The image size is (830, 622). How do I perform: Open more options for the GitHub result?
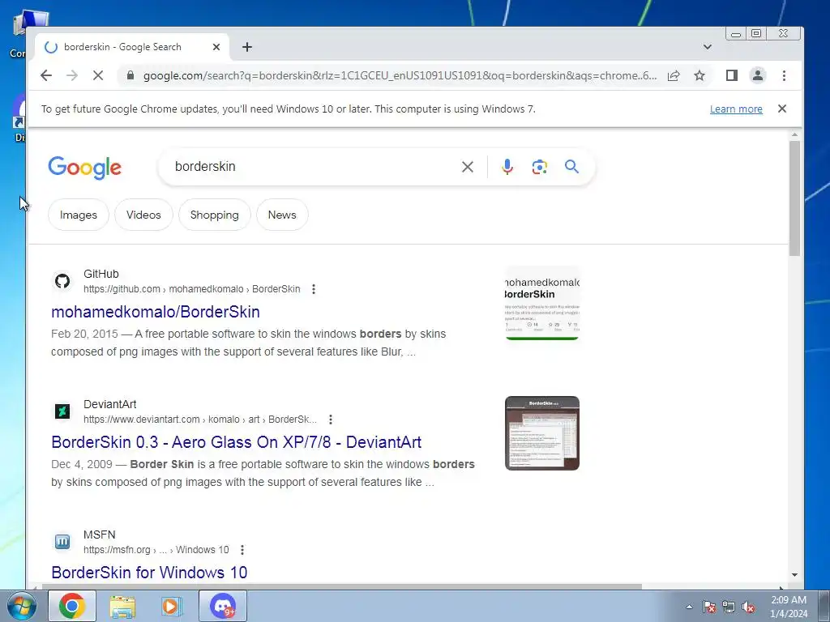point(314,289)
